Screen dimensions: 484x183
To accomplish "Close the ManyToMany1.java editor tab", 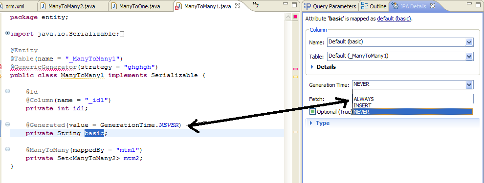I will coord(238,6).
